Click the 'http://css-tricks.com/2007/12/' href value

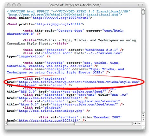pos(48,120)
